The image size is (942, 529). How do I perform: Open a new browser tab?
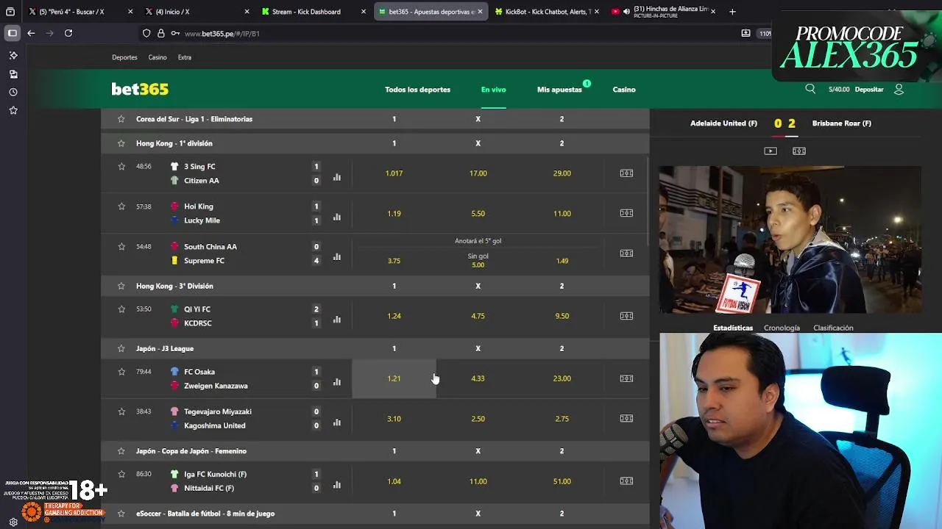point(732,12)
